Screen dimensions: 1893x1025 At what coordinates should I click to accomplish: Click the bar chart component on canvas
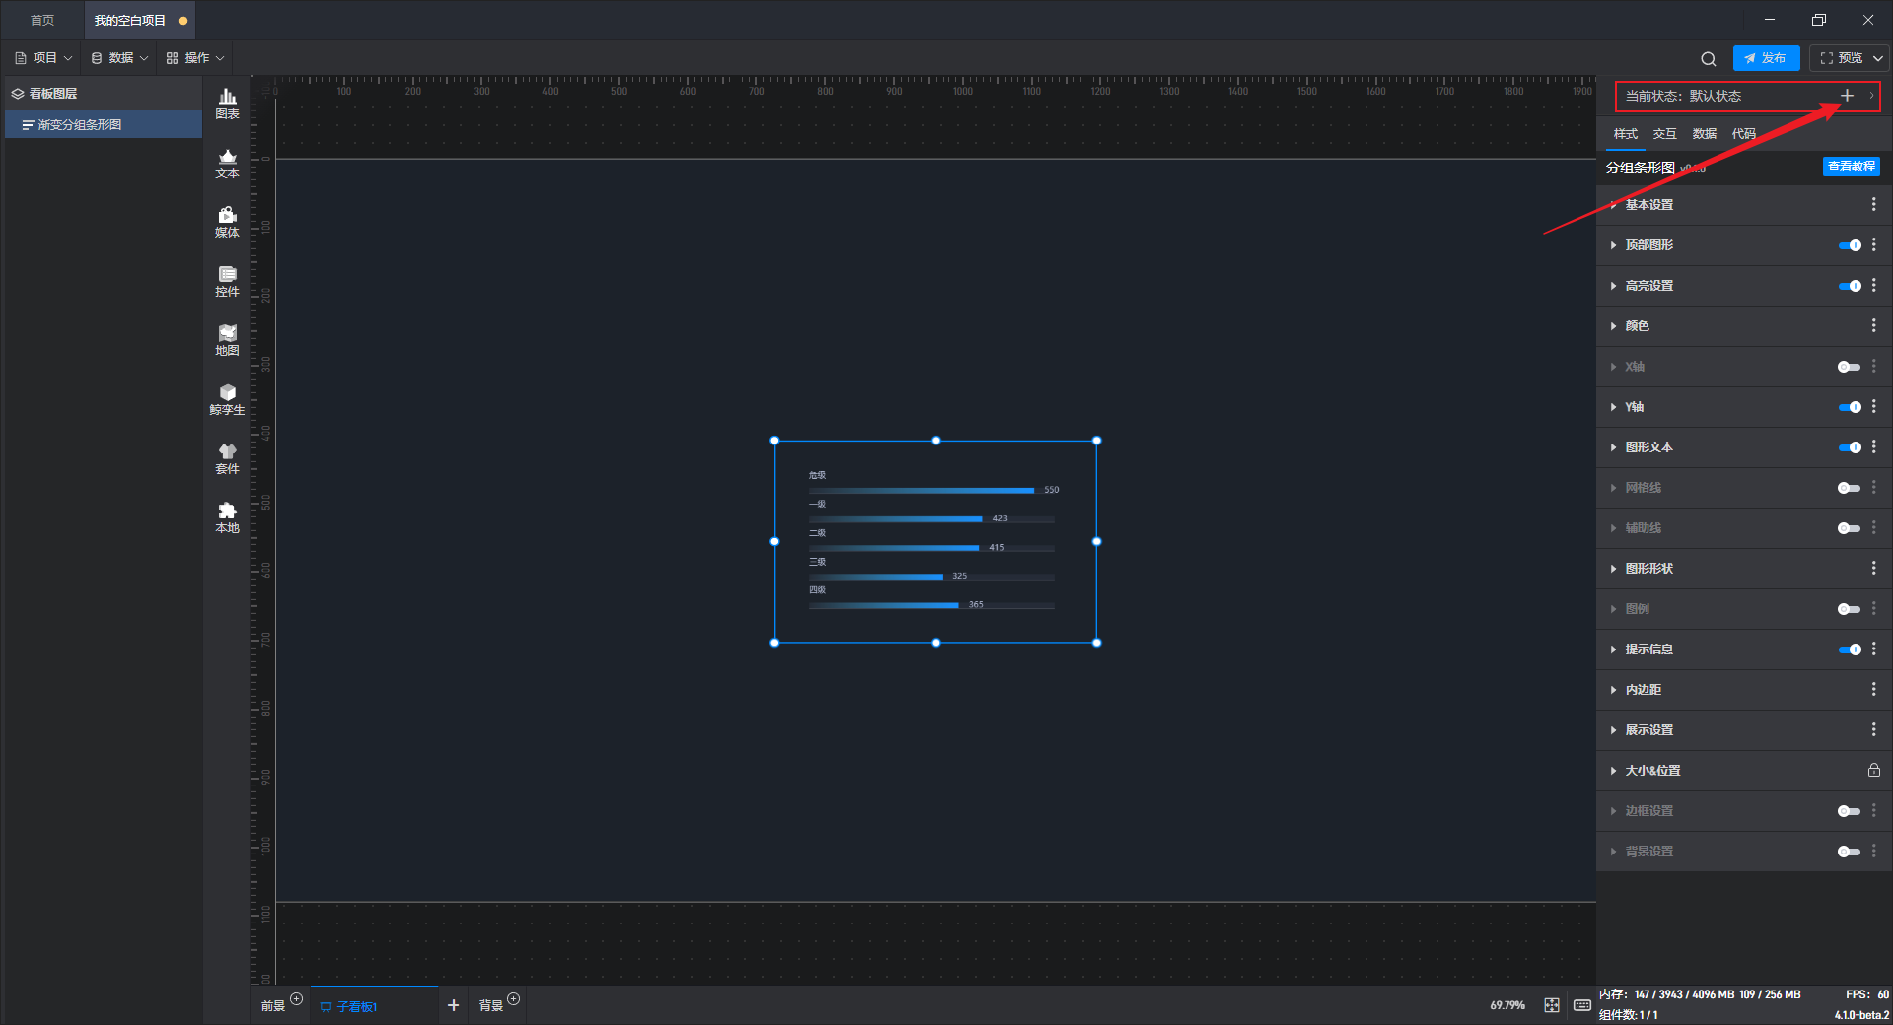[x=935, y=541]
